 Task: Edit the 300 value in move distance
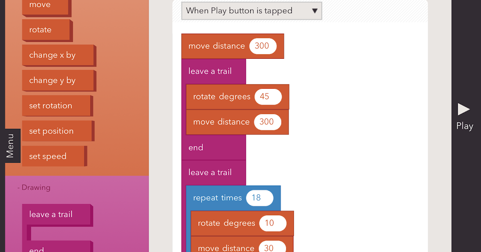pyautogui.click(x=263, y=46)
